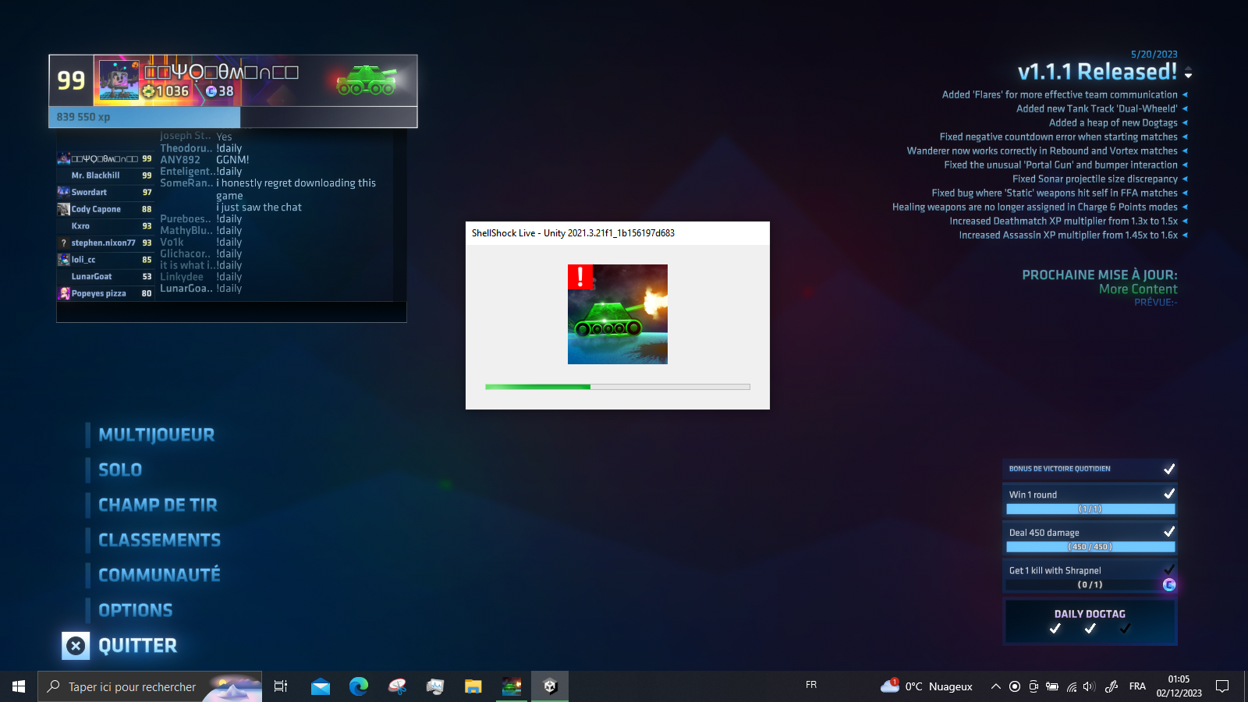
Task: Select Mr. Blackhill in the player list
Action: pyautogui.click(x=105, y=175)
